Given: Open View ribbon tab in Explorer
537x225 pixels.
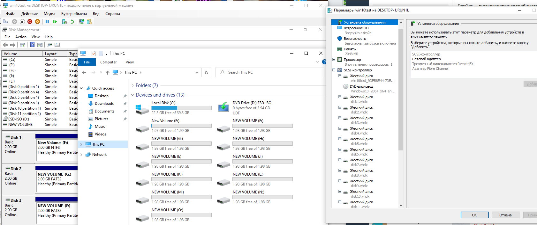Looking at the screenshot, I should tap(130, 62).
